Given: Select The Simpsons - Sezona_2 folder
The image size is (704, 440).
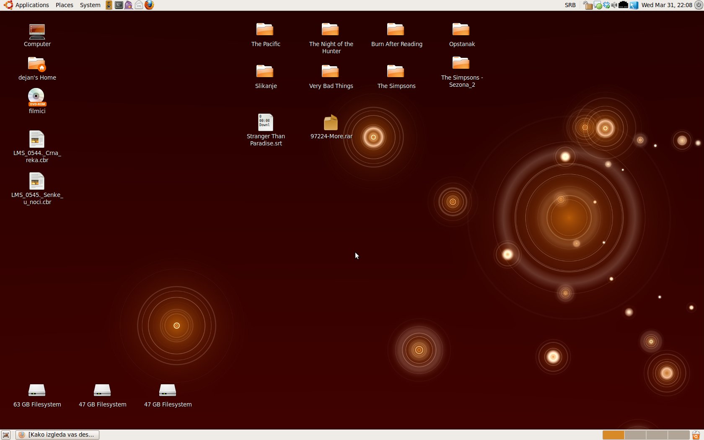Looking at the screenshot, I should [x=461, y=64].
